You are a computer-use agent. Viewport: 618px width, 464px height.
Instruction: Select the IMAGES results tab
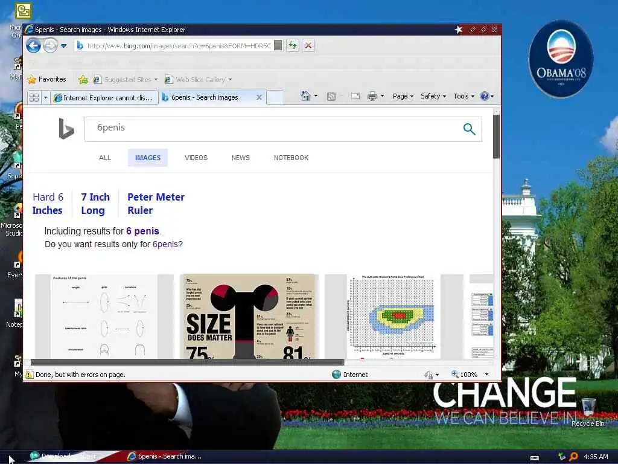click(x=148, y=158)
